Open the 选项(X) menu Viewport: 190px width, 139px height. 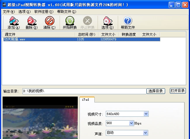point(25,12)
